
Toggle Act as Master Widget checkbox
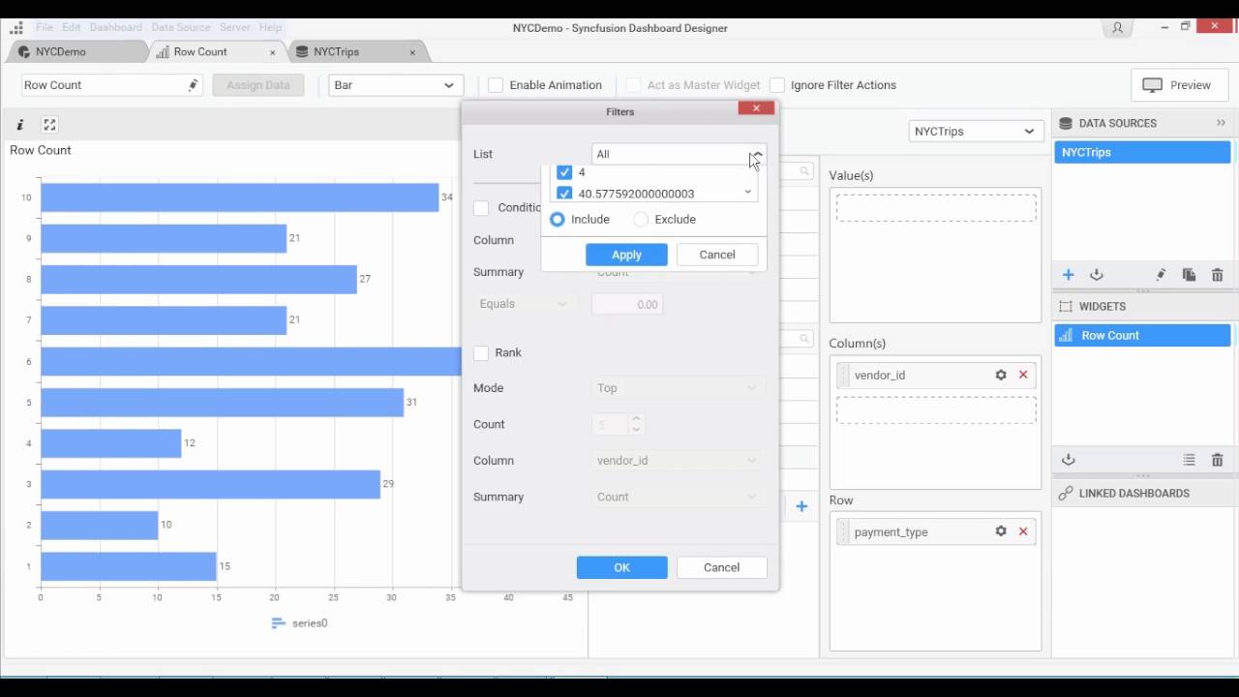(x=633, y=85)
